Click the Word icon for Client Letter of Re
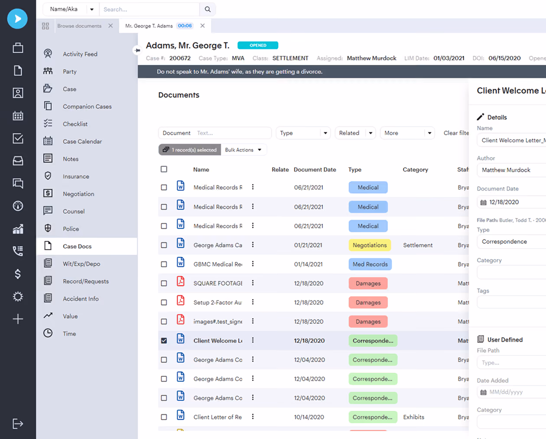The width and height of the screenshot is (546, 439). coord(181,415)
